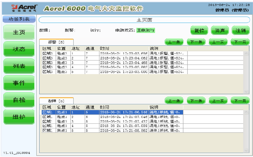Select the 故障 [5] fault tab

pyautogui.click(x=56, y=101)
